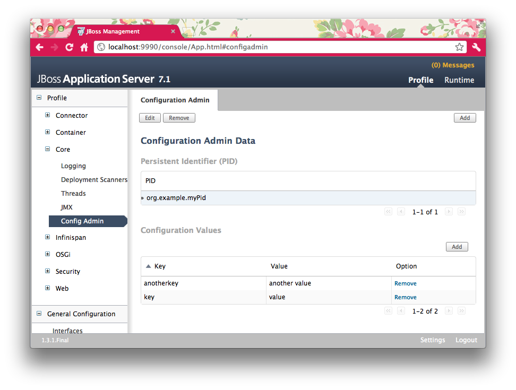Expand the Connector tree node
Screen dimensions: 516x390
[48, 115]
